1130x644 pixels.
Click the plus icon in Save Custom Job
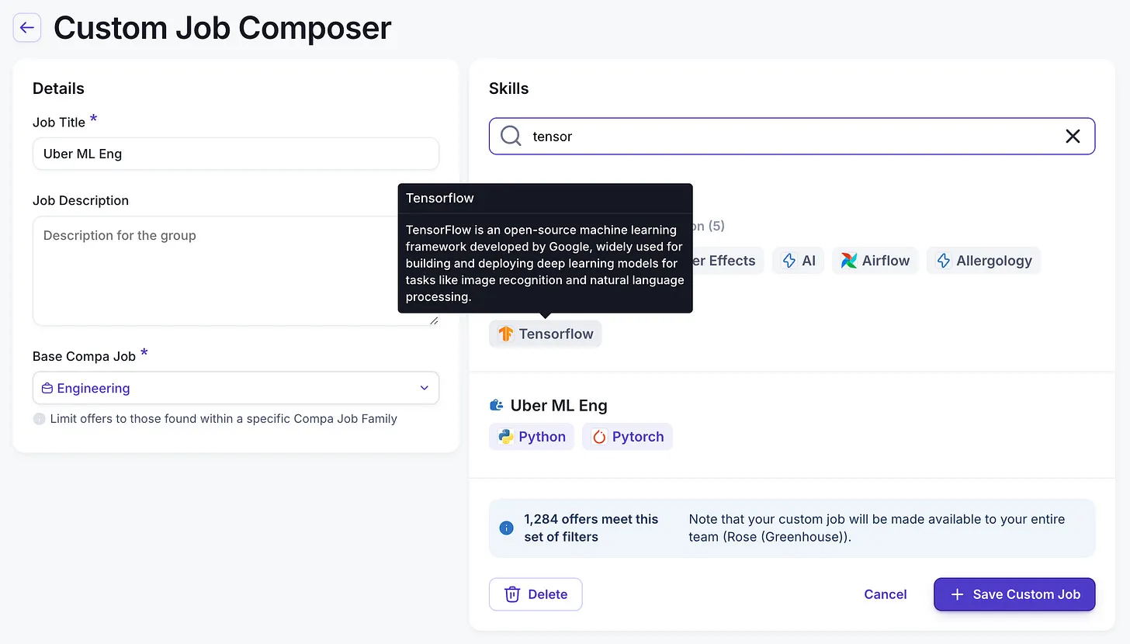pyautogui.click(x=958, y=594)
